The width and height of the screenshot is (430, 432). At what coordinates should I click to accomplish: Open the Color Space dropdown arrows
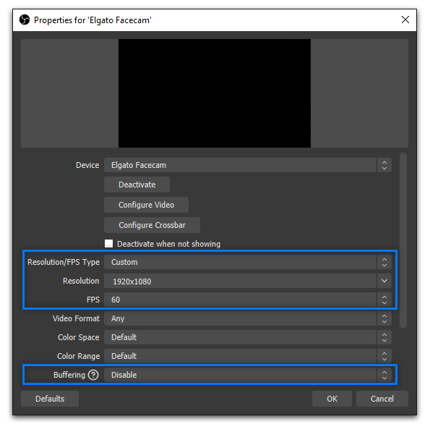[384, 337]
